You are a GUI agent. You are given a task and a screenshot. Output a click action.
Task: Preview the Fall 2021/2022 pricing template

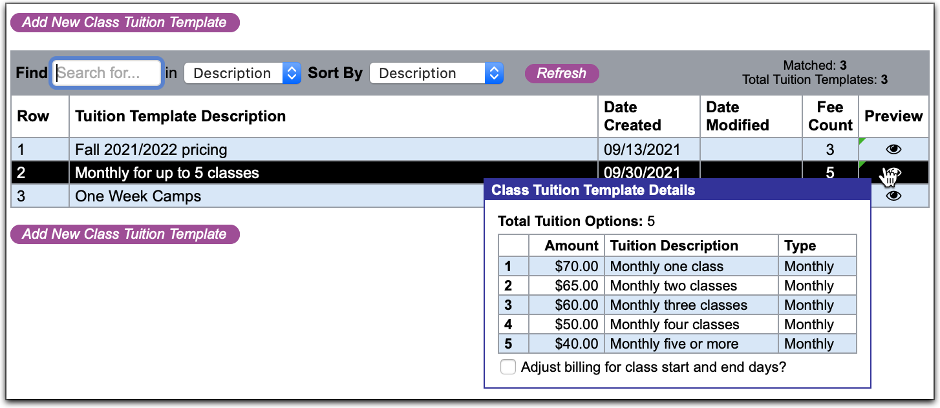point(893,150)
